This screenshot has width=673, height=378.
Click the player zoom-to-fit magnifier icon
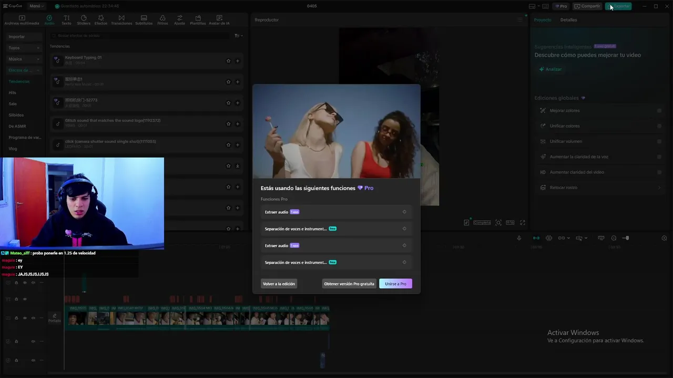pyautogui.click(x=498, y=223)
